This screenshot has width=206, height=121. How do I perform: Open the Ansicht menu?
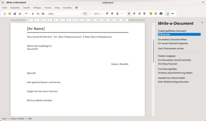point(26,8)
